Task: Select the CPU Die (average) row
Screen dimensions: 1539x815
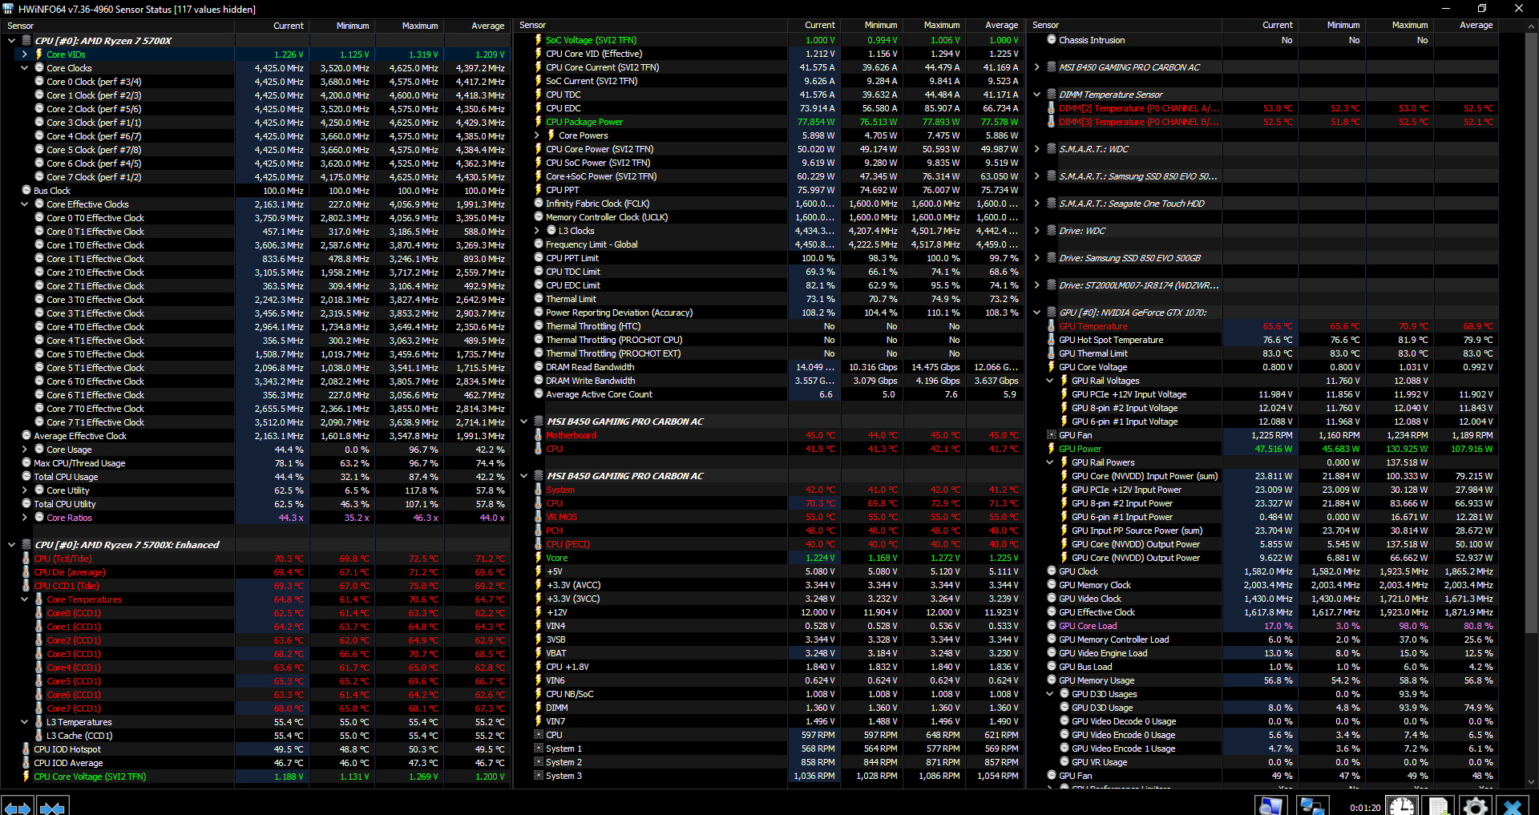Action: point(256,572)
